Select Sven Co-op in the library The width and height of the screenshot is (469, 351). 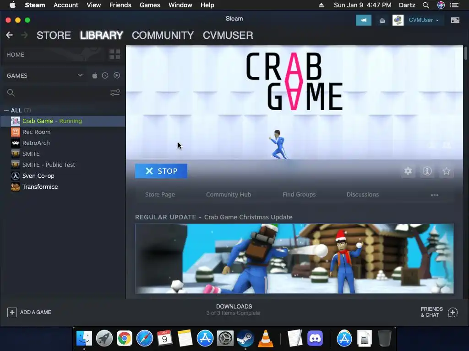63,176
